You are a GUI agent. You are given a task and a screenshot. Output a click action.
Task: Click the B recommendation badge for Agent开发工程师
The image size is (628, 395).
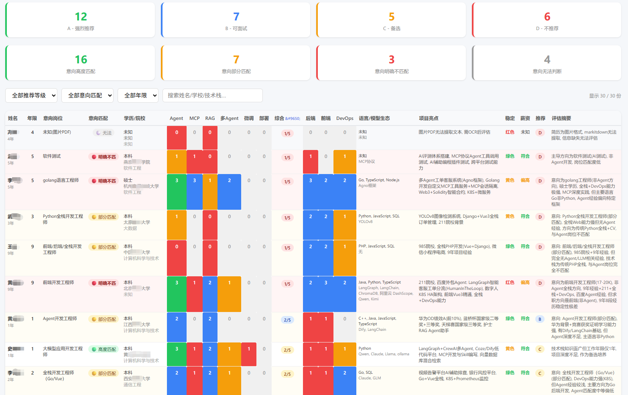pyautogui.click(x=540, y=319)
